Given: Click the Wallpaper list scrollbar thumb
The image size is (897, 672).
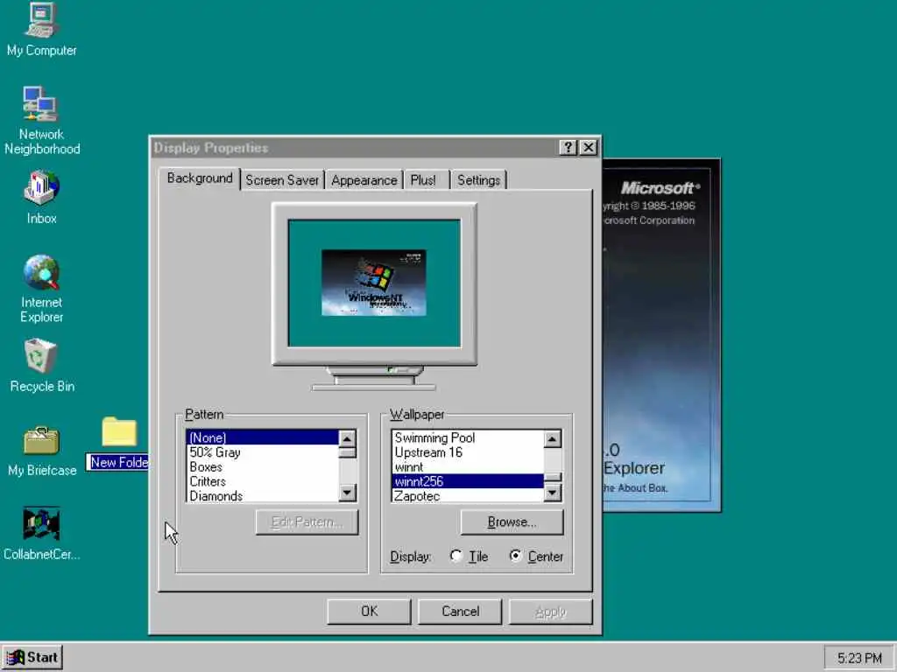Looking at the screenshot, I should 552,478.
